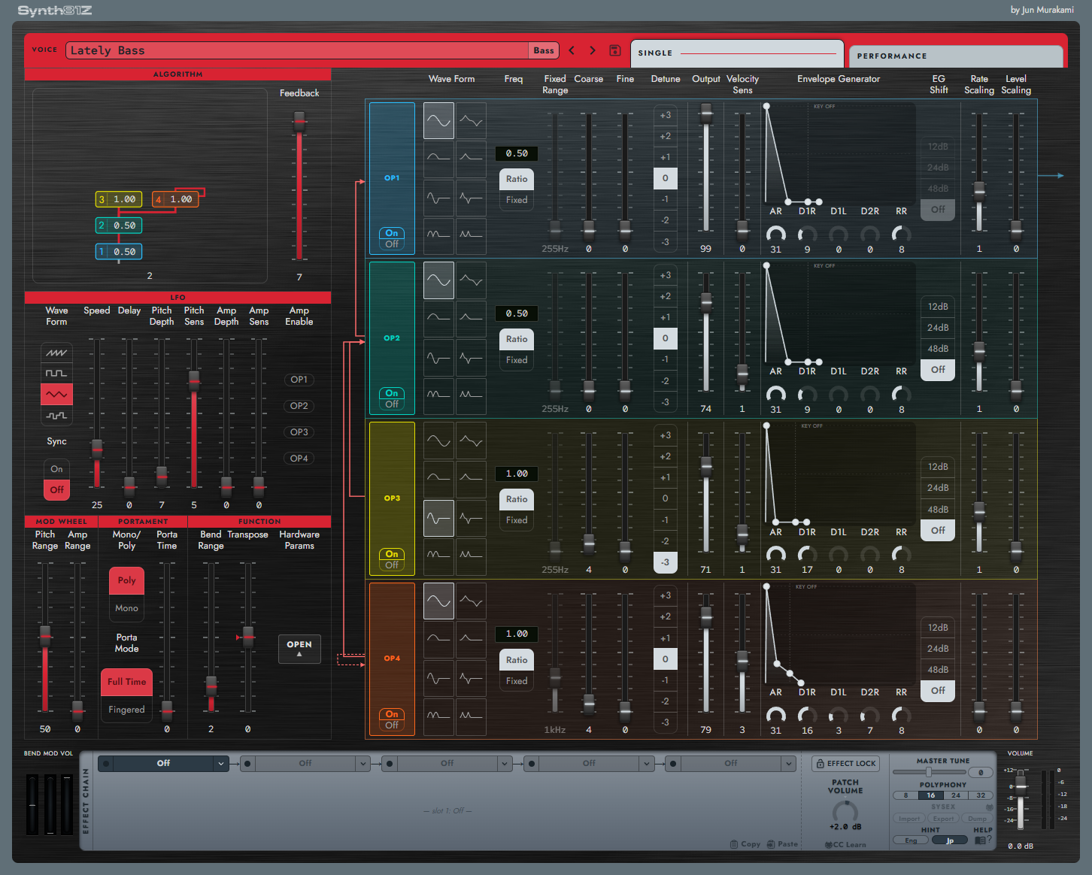Switch to the PERFORMANCE tab

point(956,56)
